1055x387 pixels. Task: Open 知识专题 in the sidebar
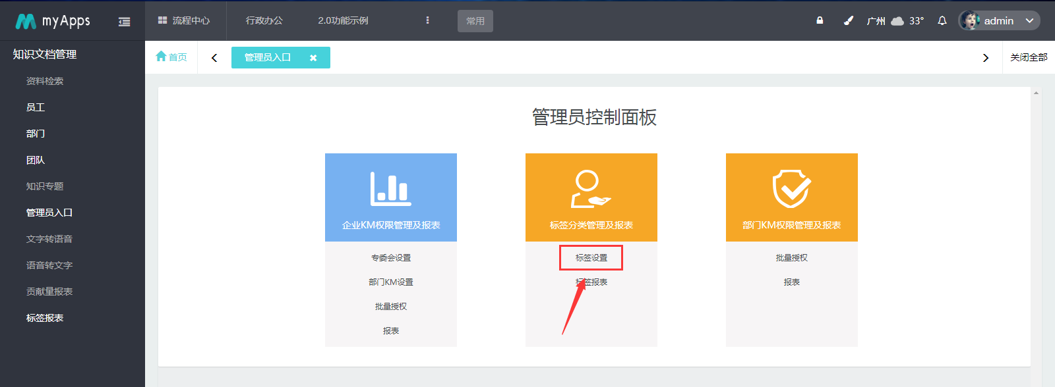(45, 186)
